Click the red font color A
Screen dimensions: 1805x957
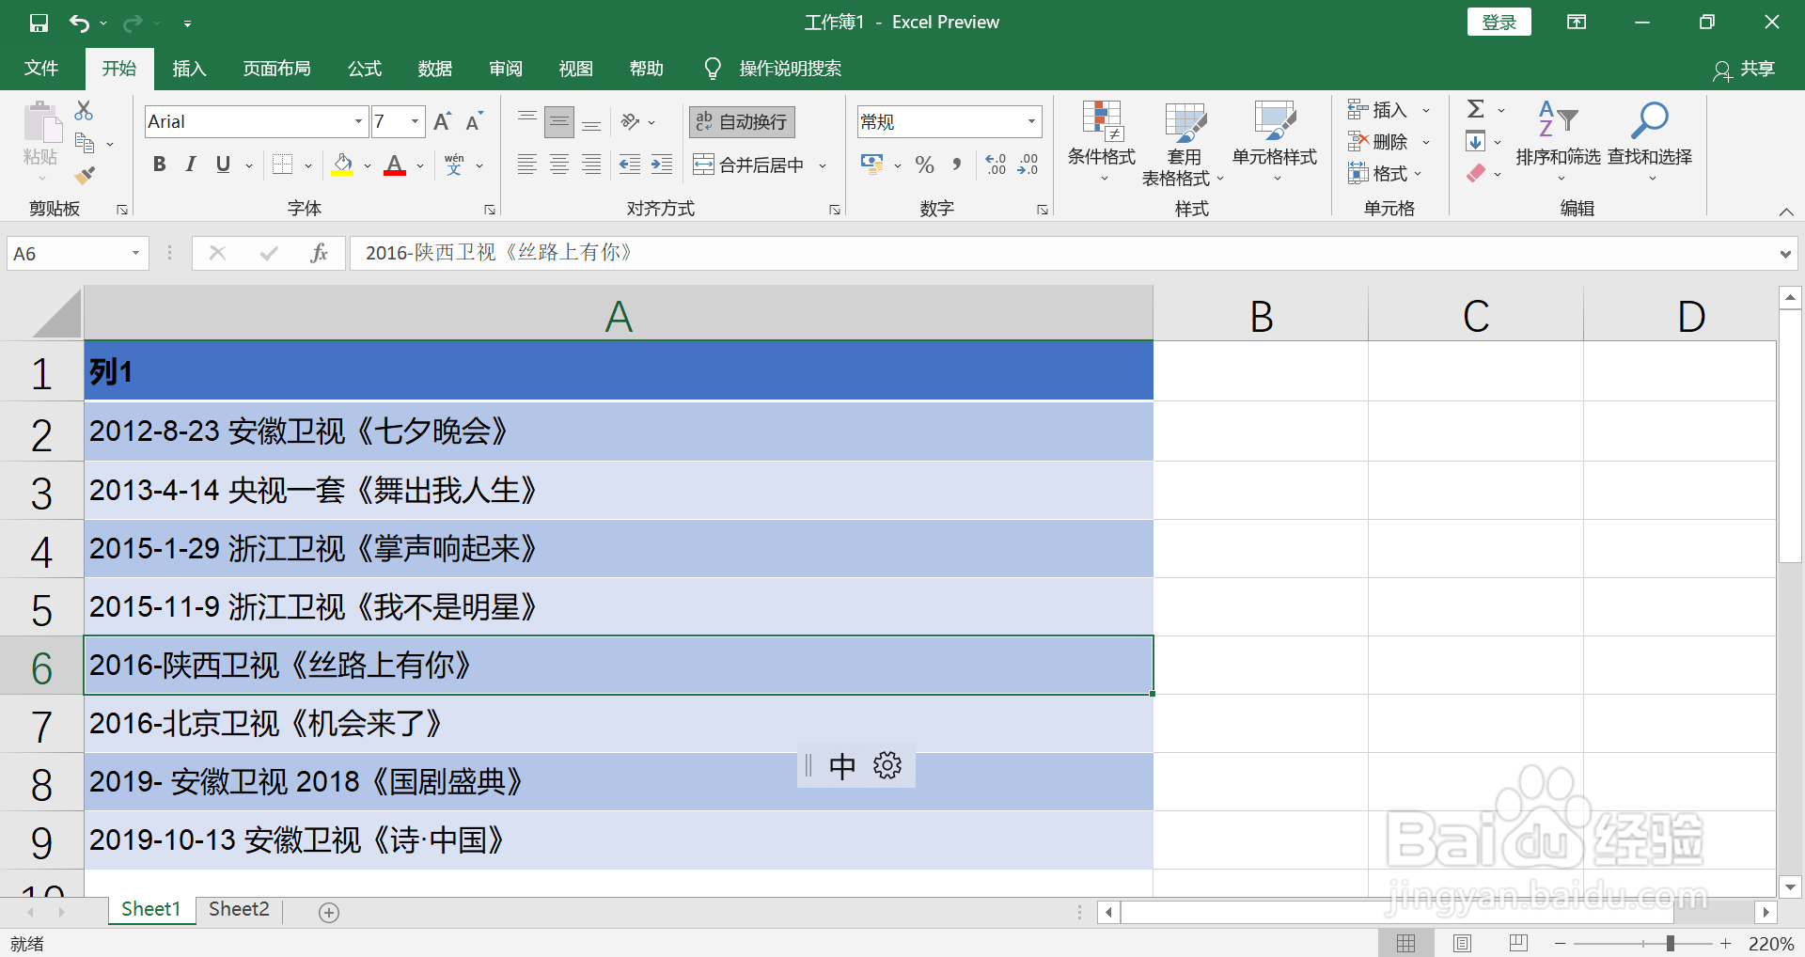click(396, 165)
